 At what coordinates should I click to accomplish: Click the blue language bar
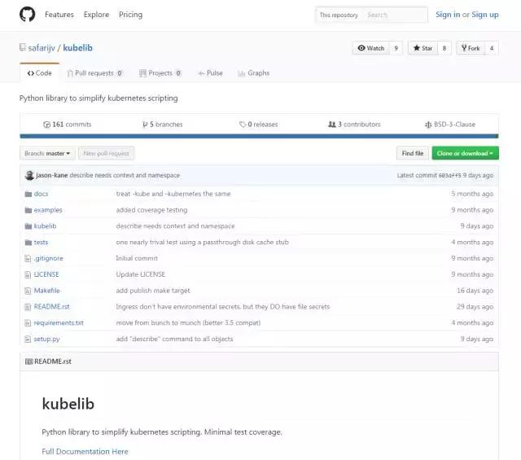(x=259, y=136)
